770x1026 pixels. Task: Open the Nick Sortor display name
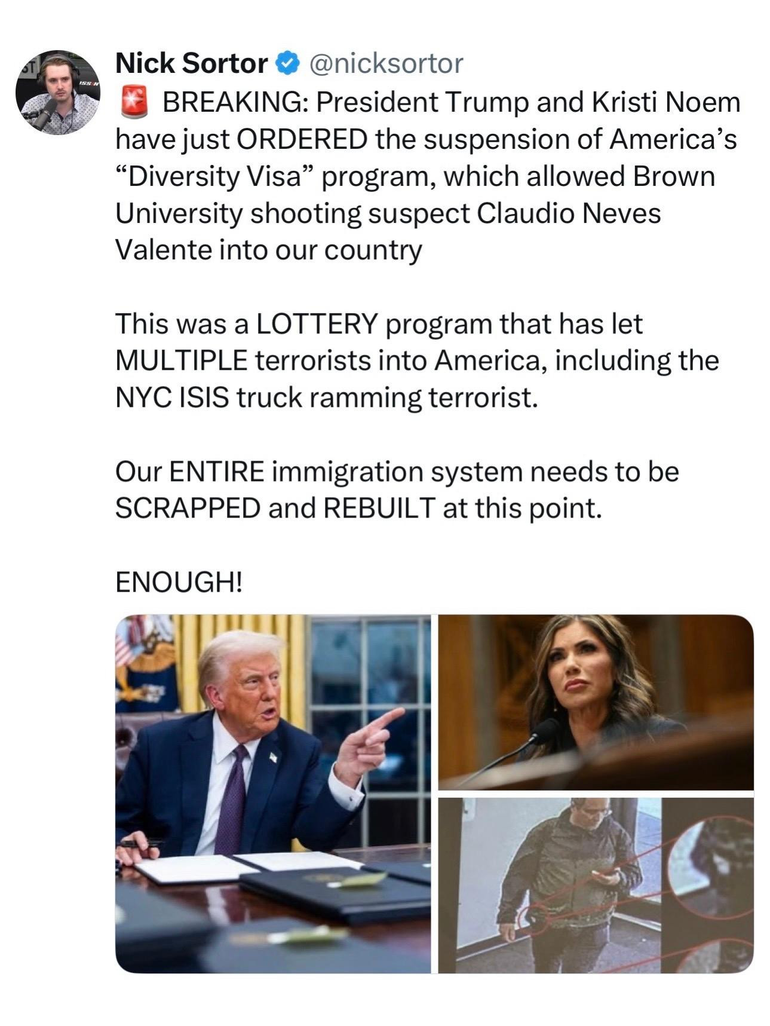(x=191, y=63)
